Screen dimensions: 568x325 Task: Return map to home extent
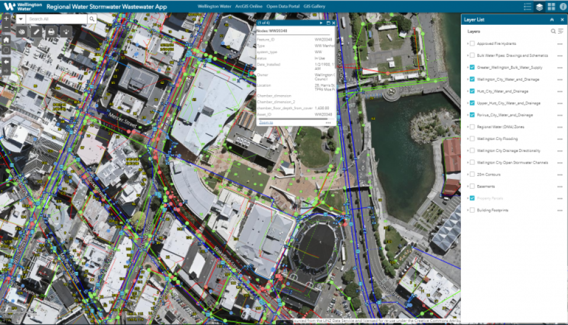coord(6,40)
